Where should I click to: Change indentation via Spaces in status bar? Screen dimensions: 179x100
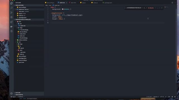click(x=156, y=97)
